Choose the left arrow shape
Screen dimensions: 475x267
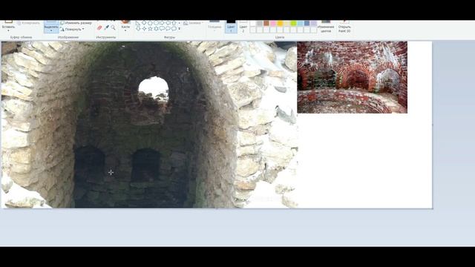tap(168, 23)
